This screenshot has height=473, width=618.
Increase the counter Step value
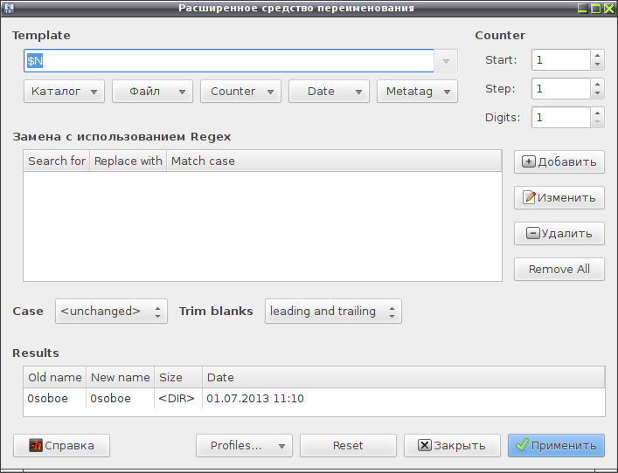click(598, 84)
